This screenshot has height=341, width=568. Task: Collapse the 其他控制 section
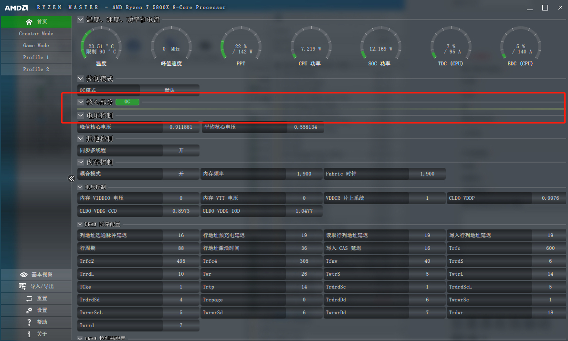click(81, 139)
